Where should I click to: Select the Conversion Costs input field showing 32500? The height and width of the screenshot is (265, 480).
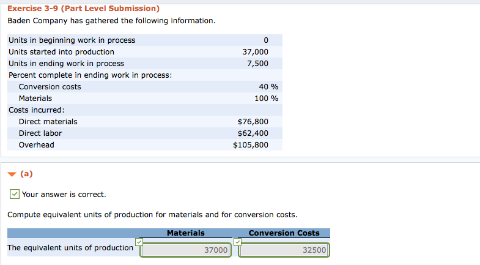pyautogui.click(x=284, y=250)
